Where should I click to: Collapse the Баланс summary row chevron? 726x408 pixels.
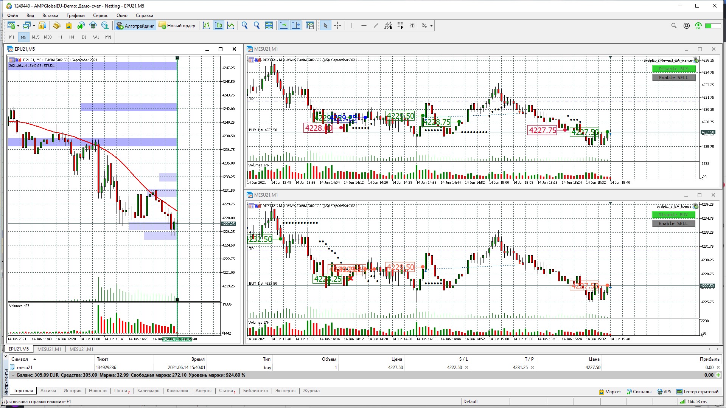(x=13, y=375)
